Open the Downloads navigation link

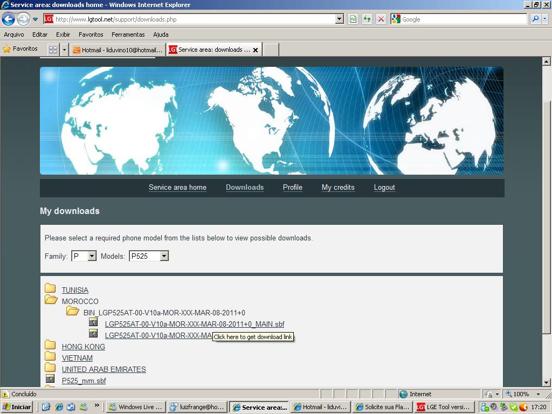(245, 188)
